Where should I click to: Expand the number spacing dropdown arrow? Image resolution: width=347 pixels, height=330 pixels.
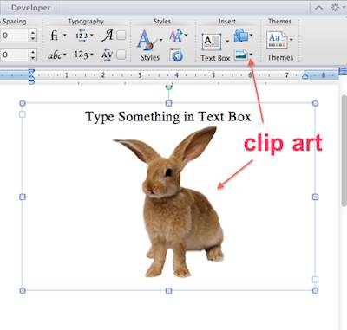tap(92, 36)
